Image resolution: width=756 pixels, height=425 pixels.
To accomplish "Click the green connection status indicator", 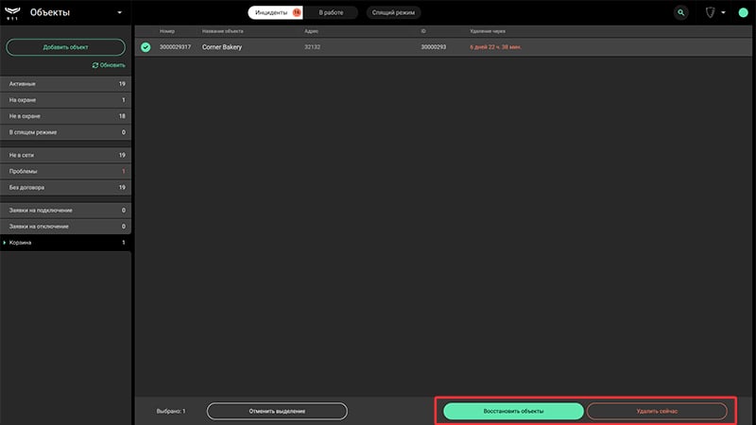I will (x=743, y=12).
